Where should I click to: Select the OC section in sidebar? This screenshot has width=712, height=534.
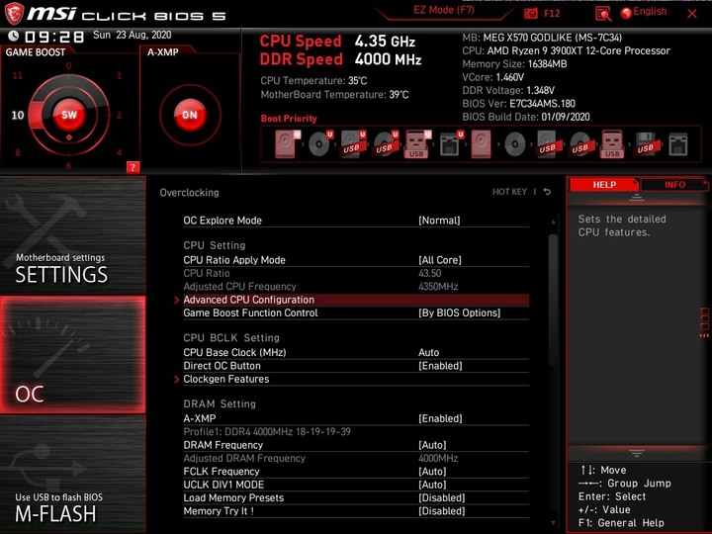[x=72, y=355]
